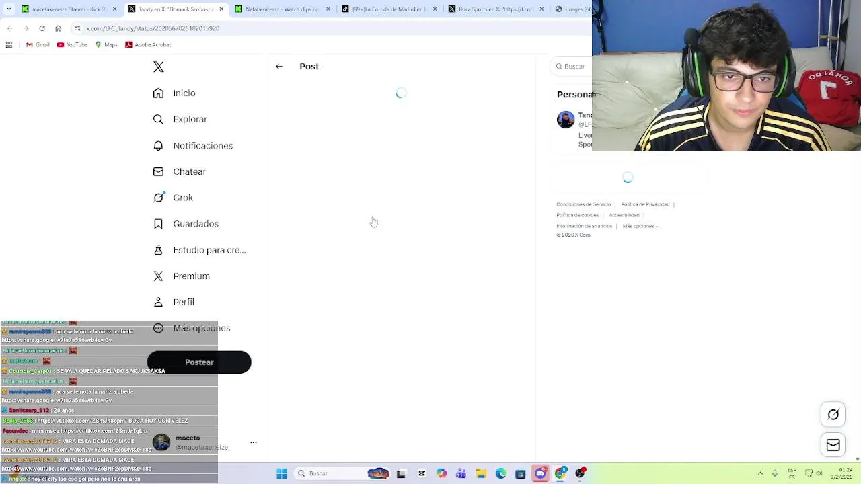Open File Explorer from taskbar
This screenshot has width=861, height=484.
coord(481,473)
